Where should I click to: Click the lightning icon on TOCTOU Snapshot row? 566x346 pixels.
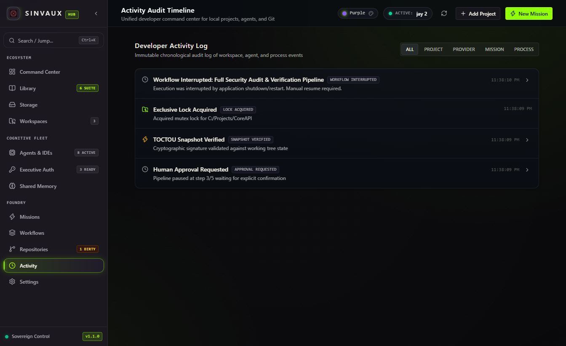pyautogui.click(x=145, y=139)
